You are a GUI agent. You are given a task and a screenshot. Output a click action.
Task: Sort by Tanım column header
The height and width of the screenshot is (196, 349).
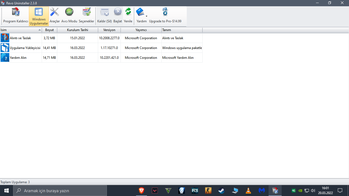[182, 30]
